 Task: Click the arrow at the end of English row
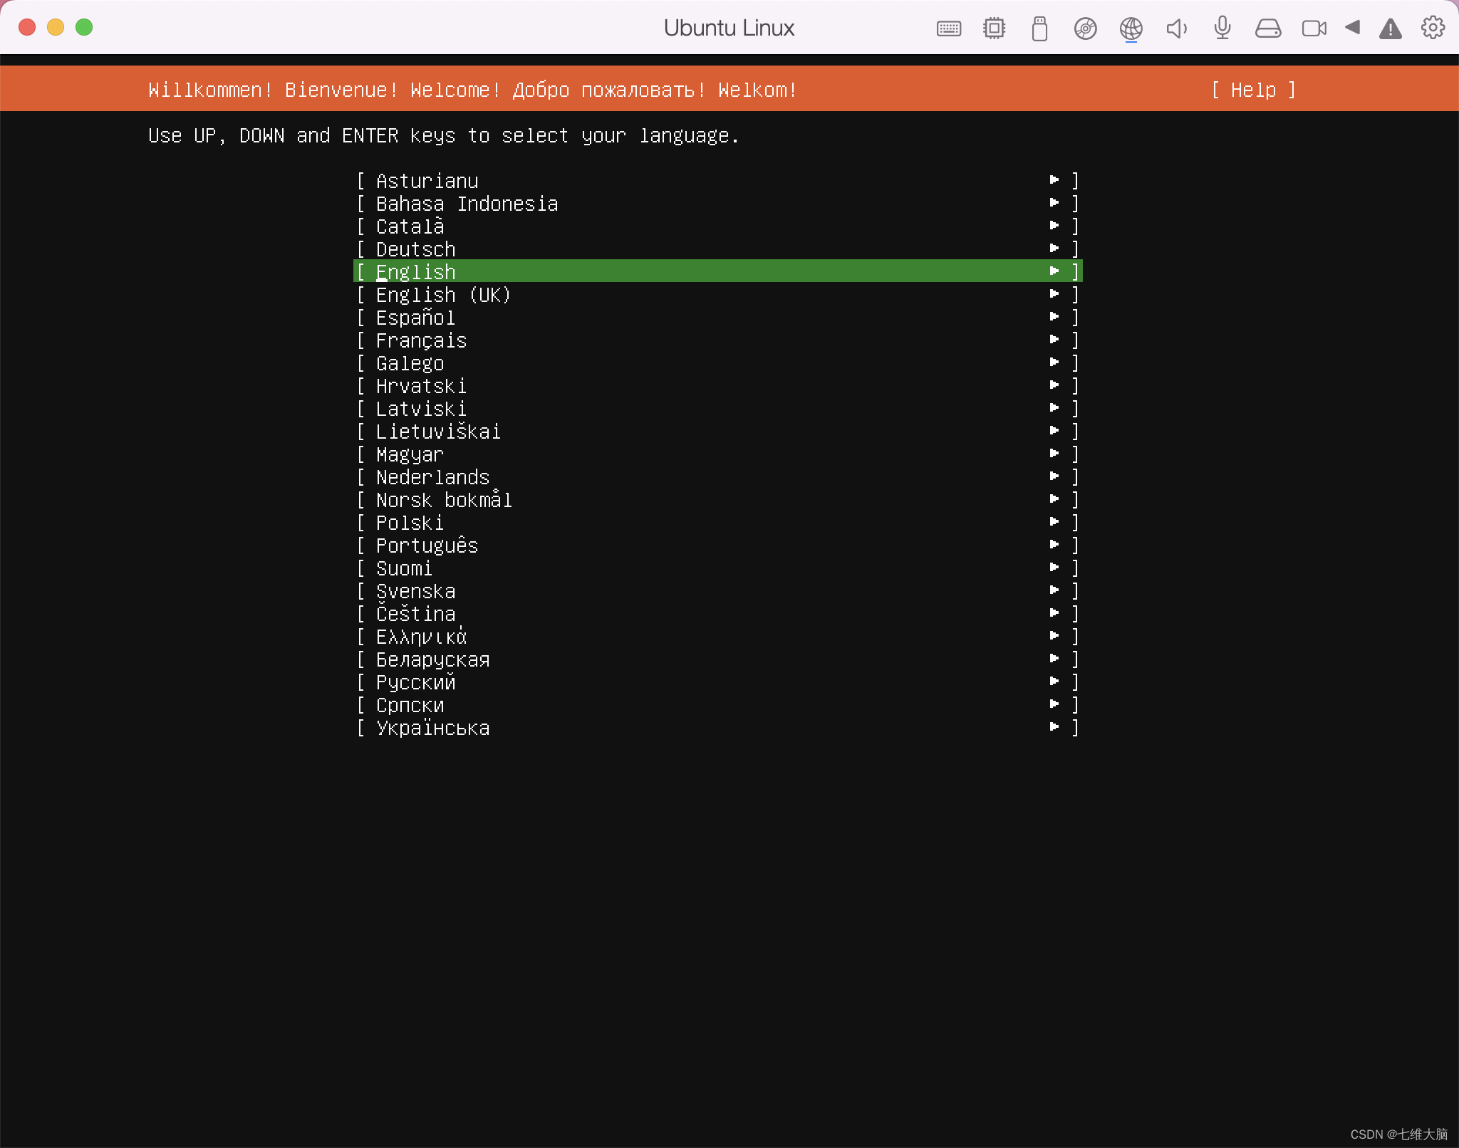point(1054,271)
